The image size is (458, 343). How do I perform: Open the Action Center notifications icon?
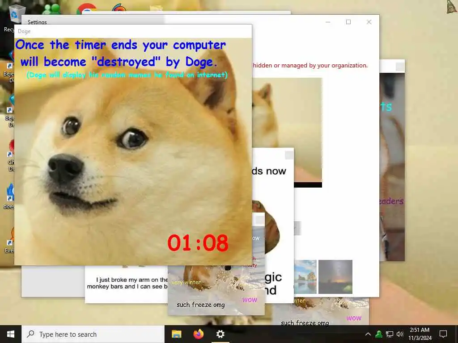pyautogui.click(x=443, y=334)
